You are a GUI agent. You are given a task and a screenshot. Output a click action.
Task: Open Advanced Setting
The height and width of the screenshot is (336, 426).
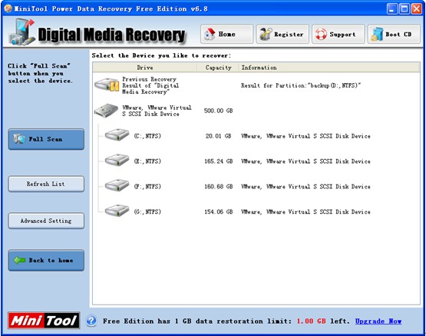46,221
